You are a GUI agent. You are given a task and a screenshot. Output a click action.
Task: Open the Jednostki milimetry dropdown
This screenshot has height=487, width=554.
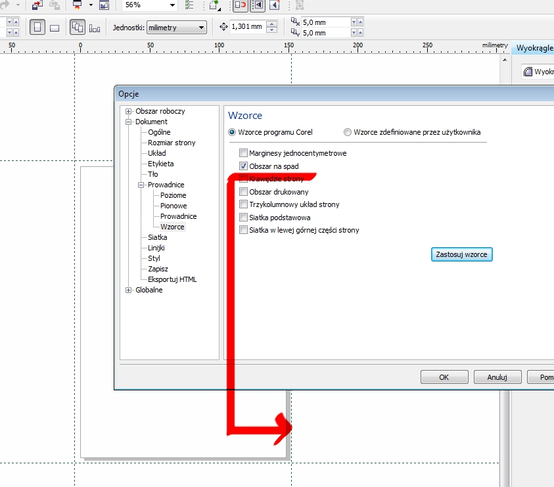click(x=202, y=28)
